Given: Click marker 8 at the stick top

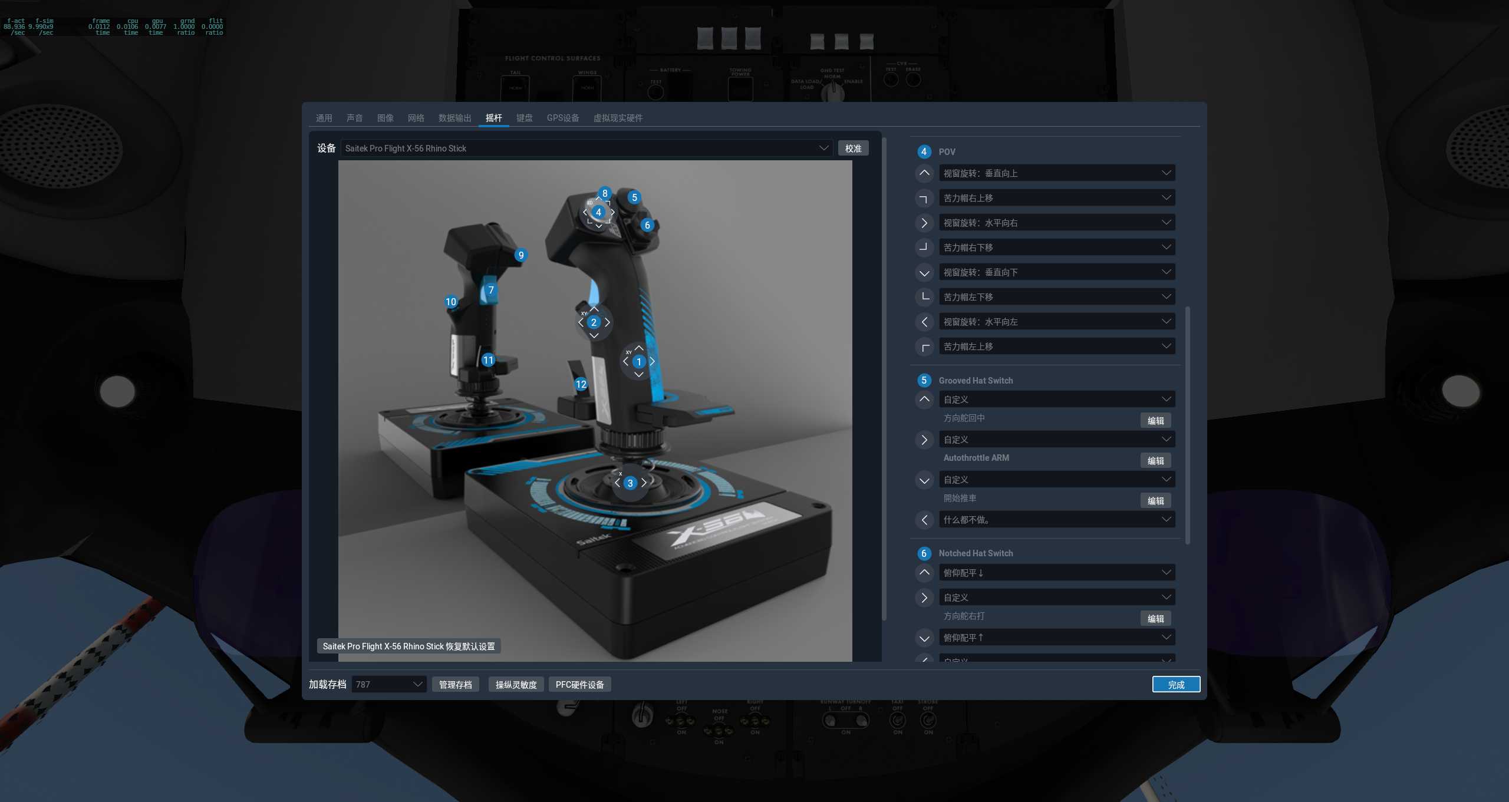Looking at the screenshot, I should tap(605, 193).
